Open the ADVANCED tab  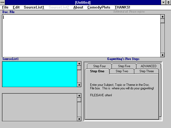pos(149,66)
